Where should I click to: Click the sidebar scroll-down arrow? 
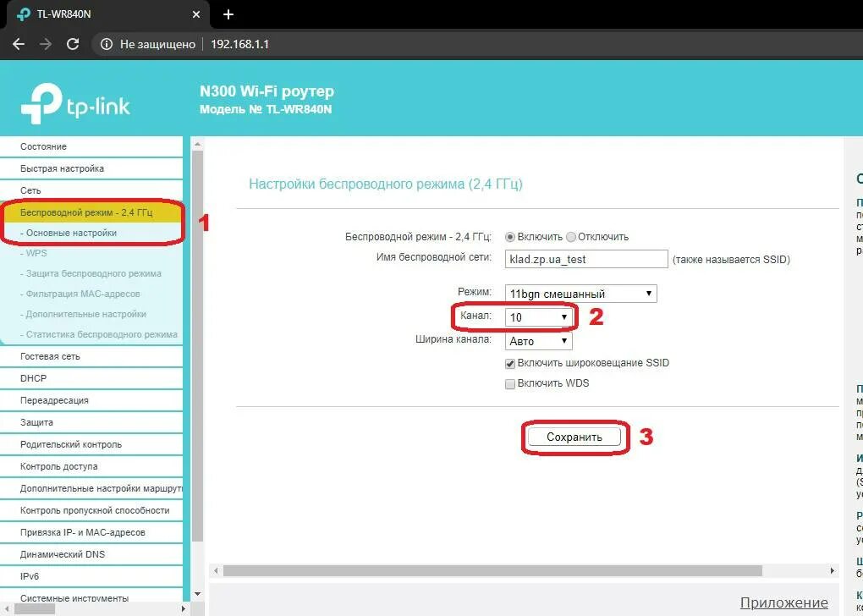click(198, 595)
